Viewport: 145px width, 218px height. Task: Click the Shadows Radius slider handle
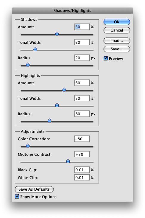[28, 65]
